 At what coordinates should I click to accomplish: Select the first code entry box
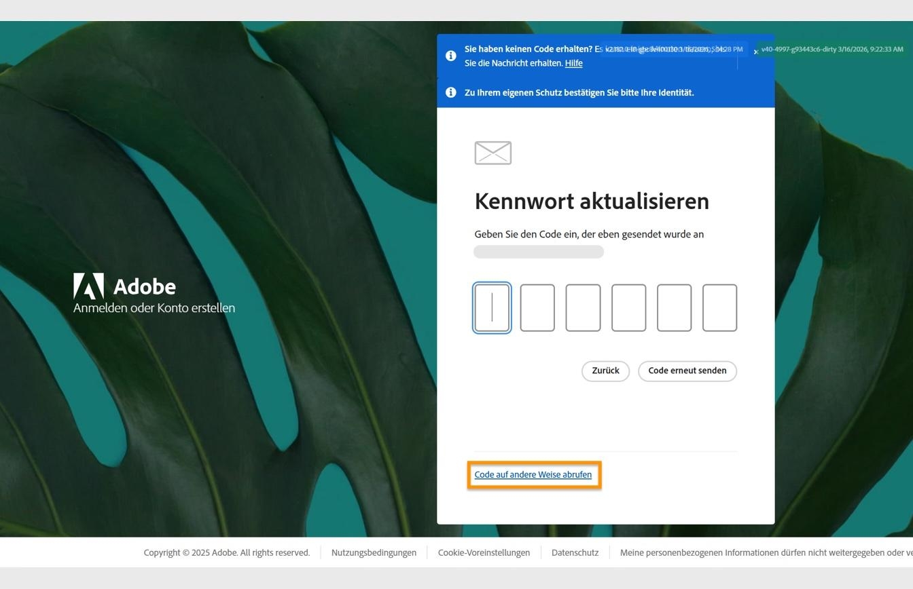tap(492, 307)
